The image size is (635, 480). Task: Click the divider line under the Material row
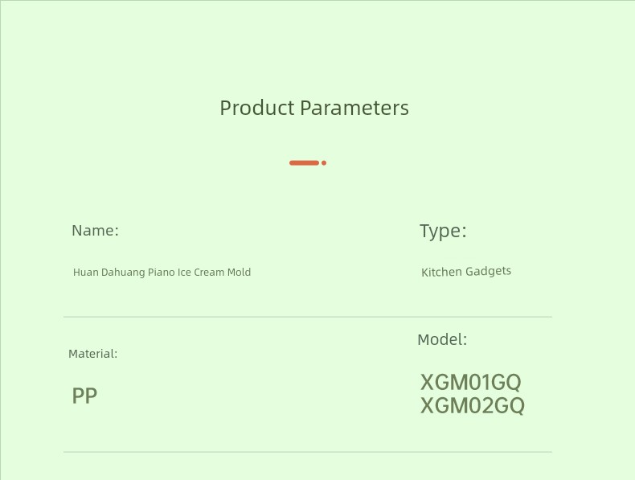pos(308,452)
